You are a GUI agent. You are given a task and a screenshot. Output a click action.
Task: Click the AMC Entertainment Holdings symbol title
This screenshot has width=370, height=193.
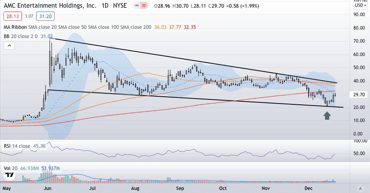[x=50, y=6]
